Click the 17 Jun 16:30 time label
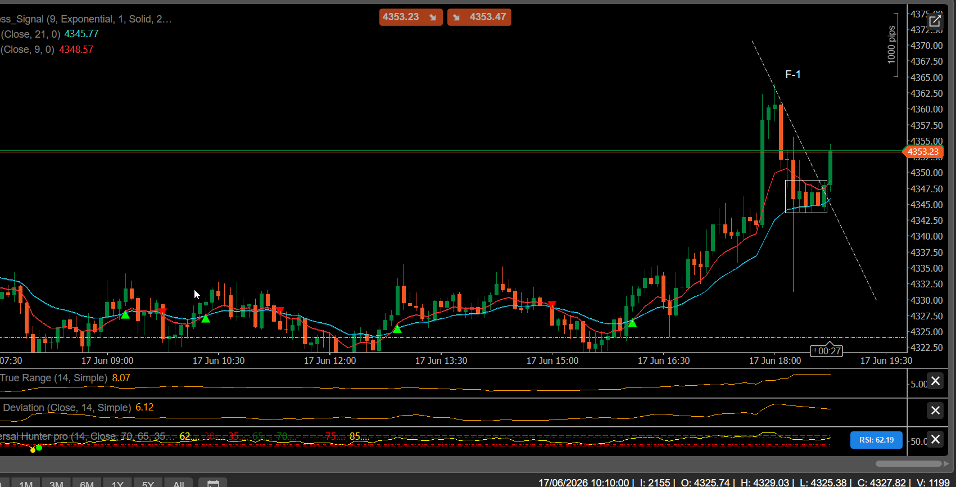956x487 pixels. coord(664,360)
